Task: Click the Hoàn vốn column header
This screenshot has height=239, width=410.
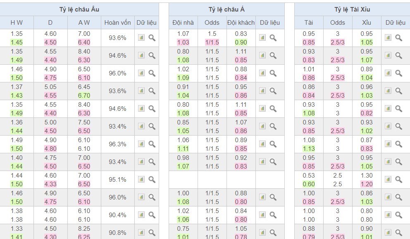Action: [x=118, y=23]
